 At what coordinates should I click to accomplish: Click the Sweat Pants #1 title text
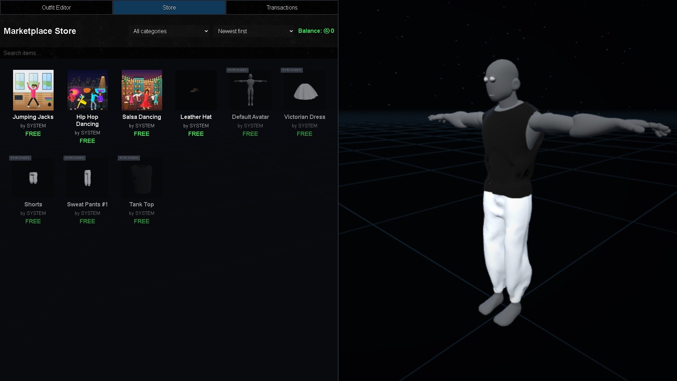[87, 204]
